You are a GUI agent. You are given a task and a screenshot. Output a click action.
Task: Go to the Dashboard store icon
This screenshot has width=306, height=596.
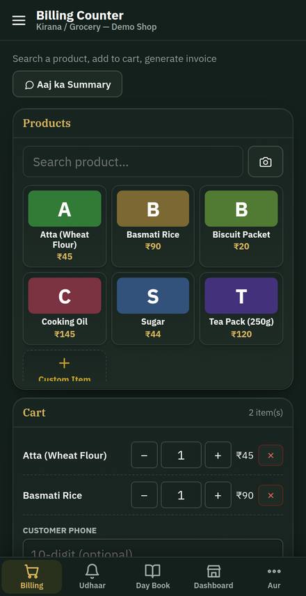click(214, 577)
